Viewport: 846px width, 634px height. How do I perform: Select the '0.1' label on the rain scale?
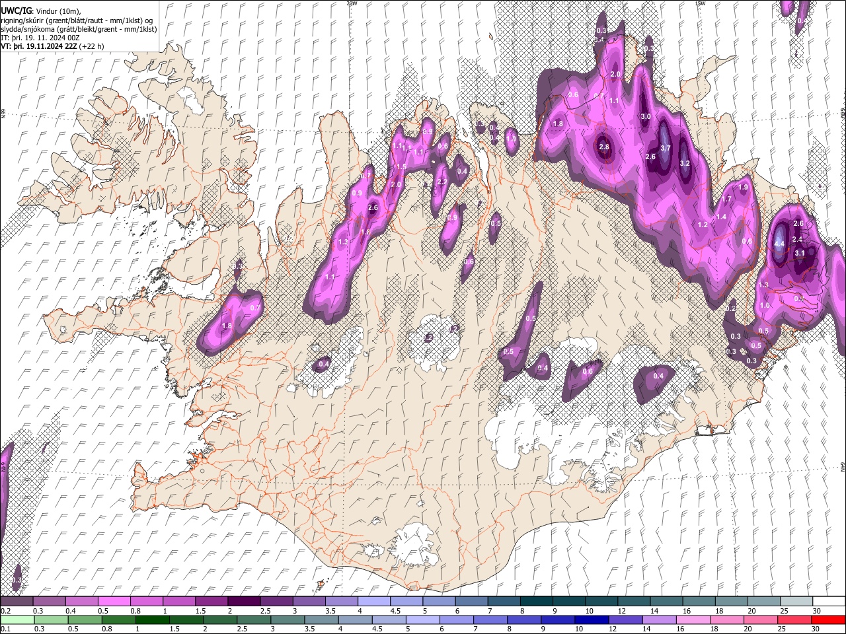pyautogui.click(x=5, y=629)
